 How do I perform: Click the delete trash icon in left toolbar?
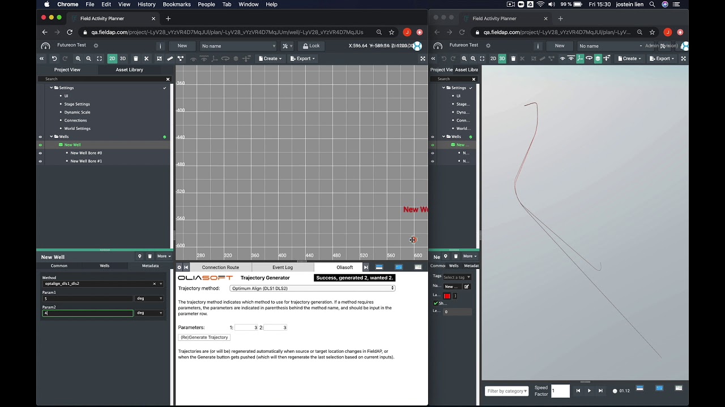135,58
